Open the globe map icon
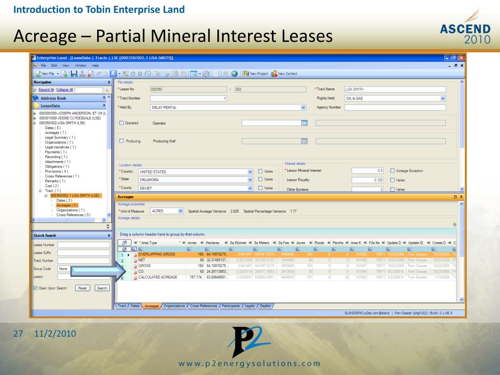Screen dimensions: 500x375 [234, 74]
